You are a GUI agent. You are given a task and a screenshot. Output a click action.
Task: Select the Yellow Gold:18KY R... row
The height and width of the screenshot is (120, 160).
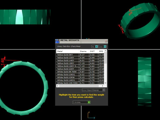[x=80, y=66]
